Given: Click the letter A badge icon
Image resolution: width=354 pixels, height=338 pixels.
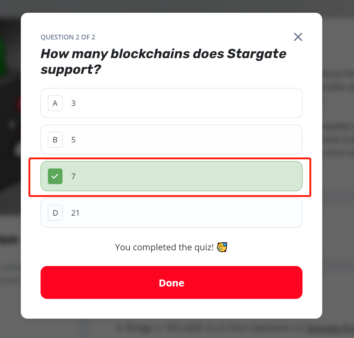Looking at the screenshot, I should click(x=55, y=103).
